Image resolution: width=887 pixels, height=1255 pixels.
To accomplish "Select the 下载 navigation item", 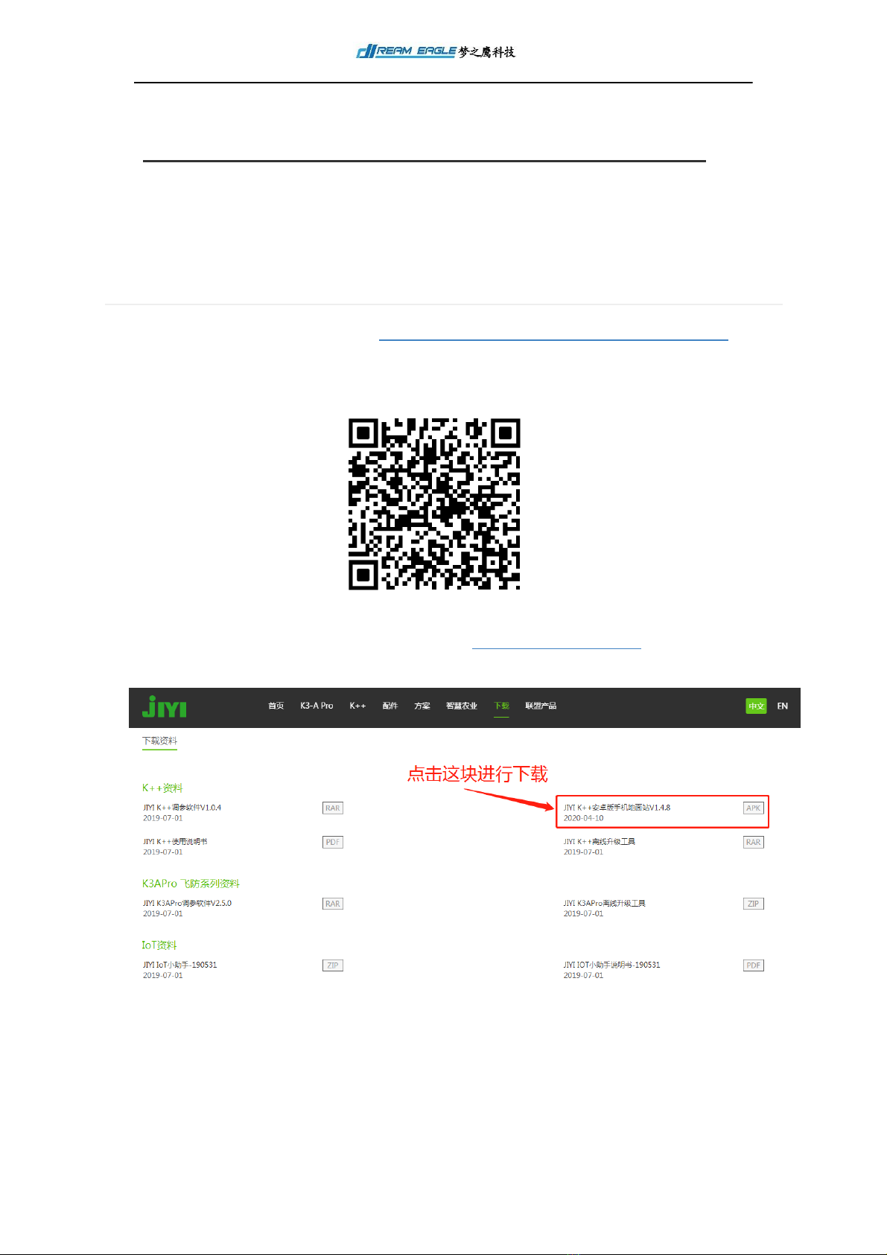I will [x=502, y=706].
